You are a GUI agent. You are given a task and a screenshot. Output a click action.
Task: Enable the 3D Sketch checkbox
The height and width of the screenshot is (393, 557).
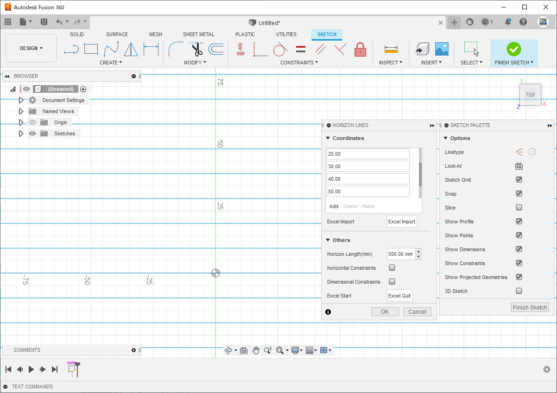point(519,291)
